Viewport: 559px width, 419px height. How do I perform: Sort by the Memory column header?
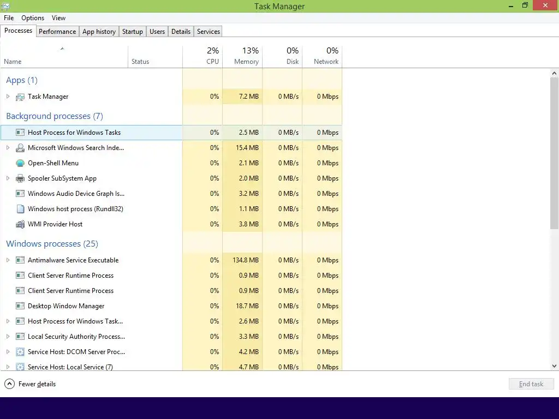click(242, 57)
